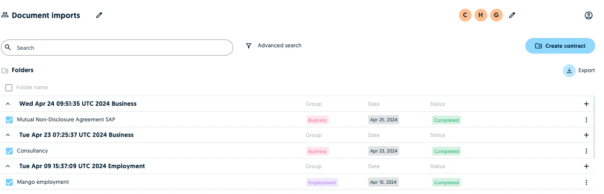This screenshot has height=194, width=604.
Task: Click Completed status on Consultancy row
Action: [x=446, y=151]
